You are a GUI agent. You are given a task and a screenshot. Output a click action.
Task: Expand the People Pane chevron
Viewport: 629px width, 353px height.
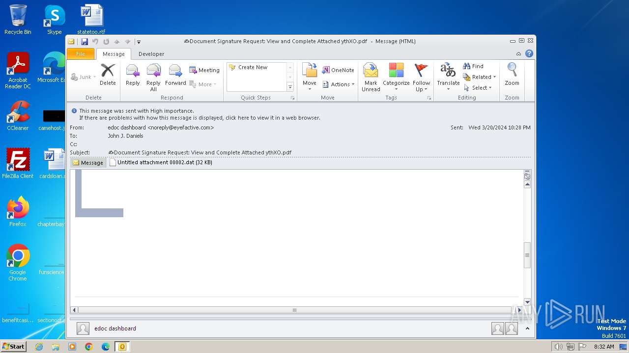click(x=528, y=328)
